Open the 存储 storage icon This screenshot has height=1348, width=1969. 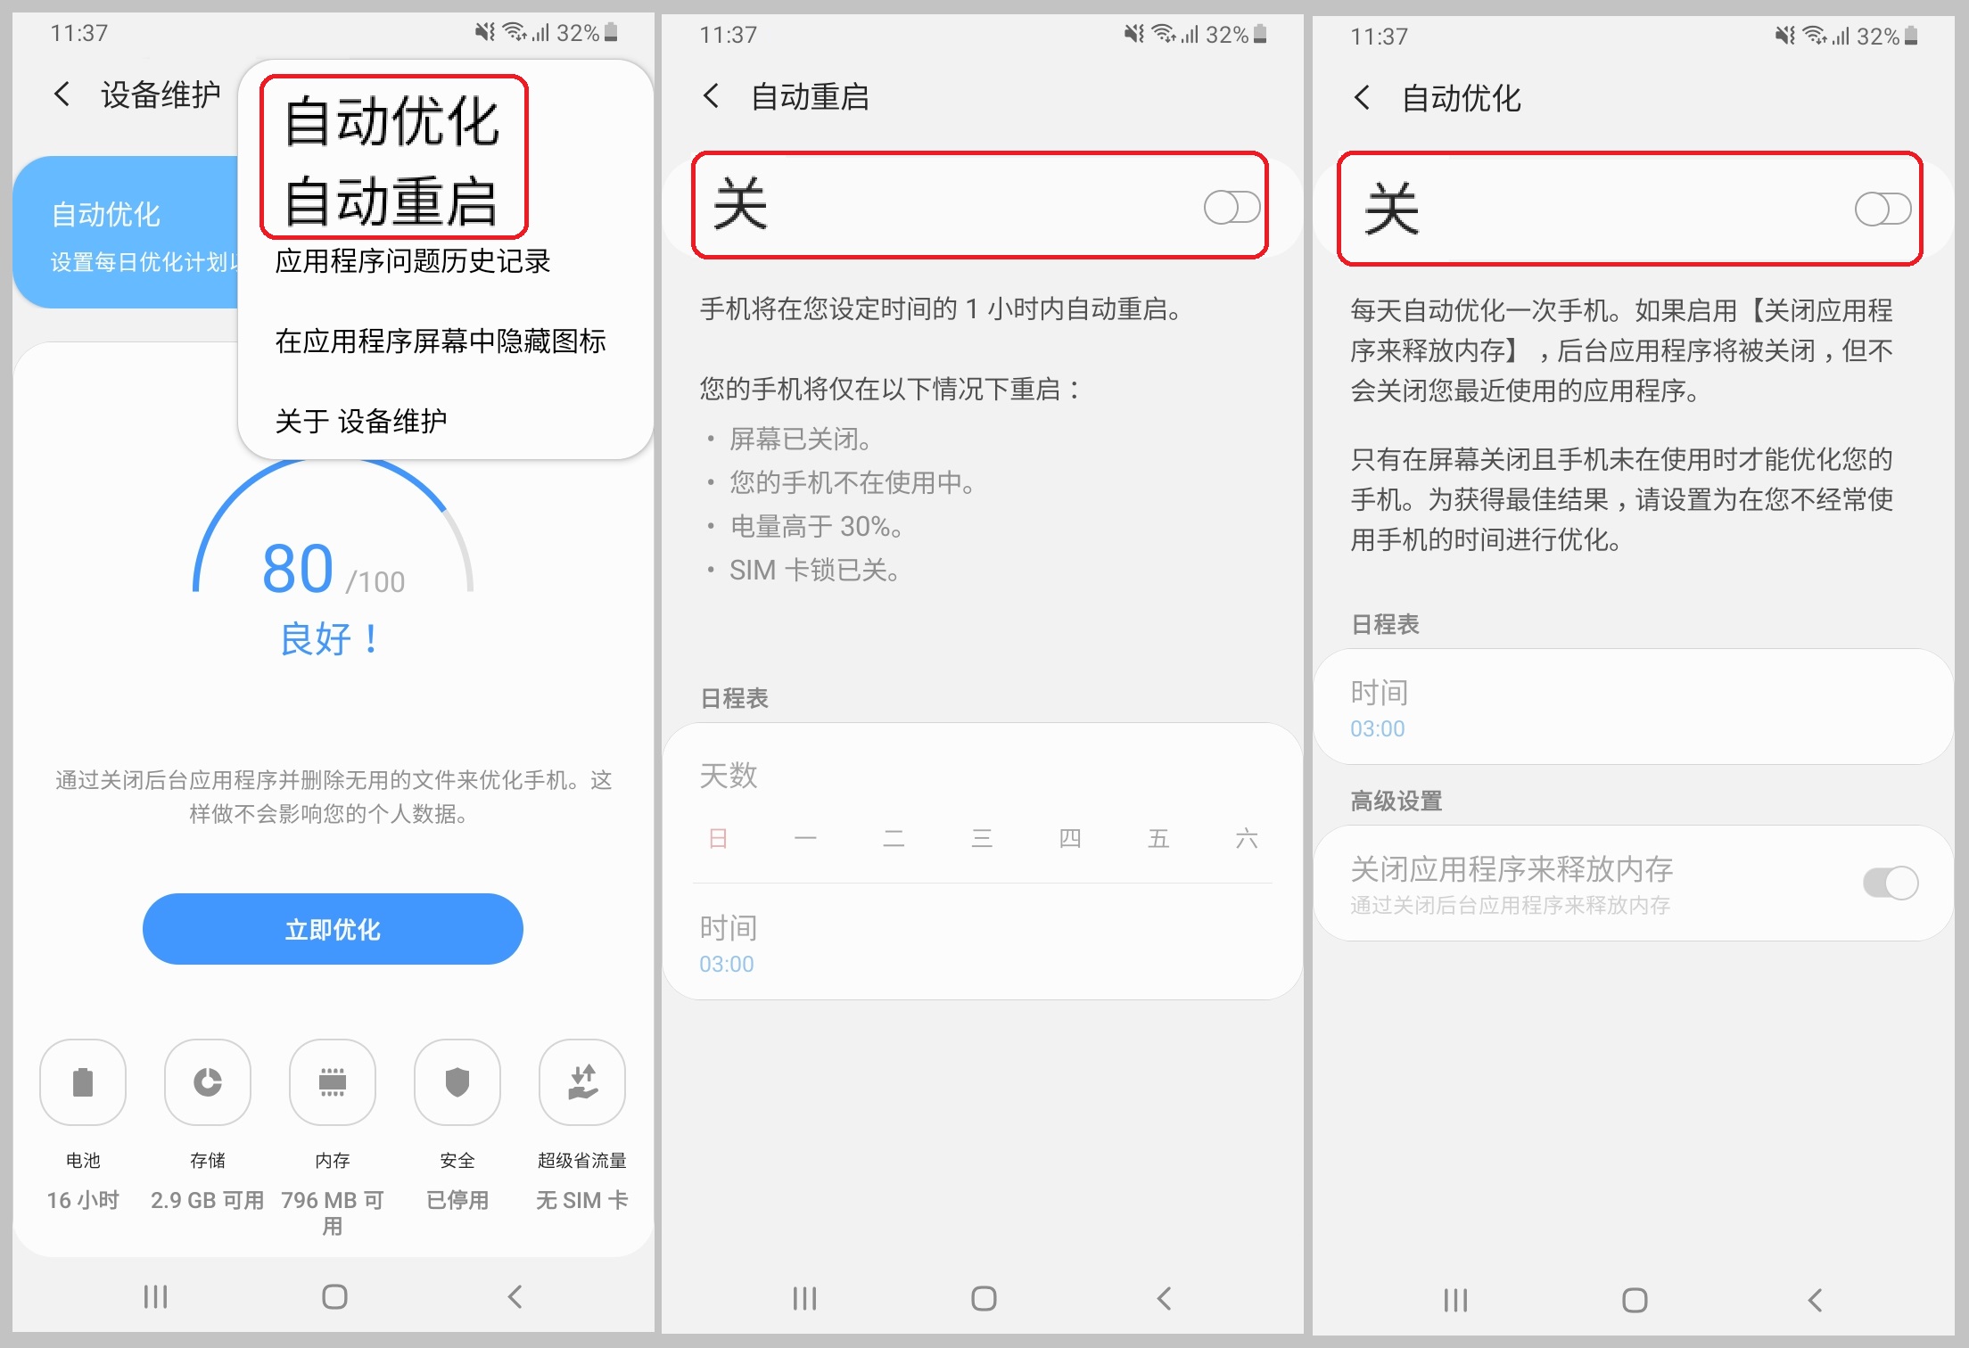(x=208, y=1082)
